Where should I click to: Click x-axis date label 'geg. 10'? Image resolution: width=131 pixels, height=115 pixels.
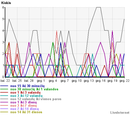pos(77,81)
